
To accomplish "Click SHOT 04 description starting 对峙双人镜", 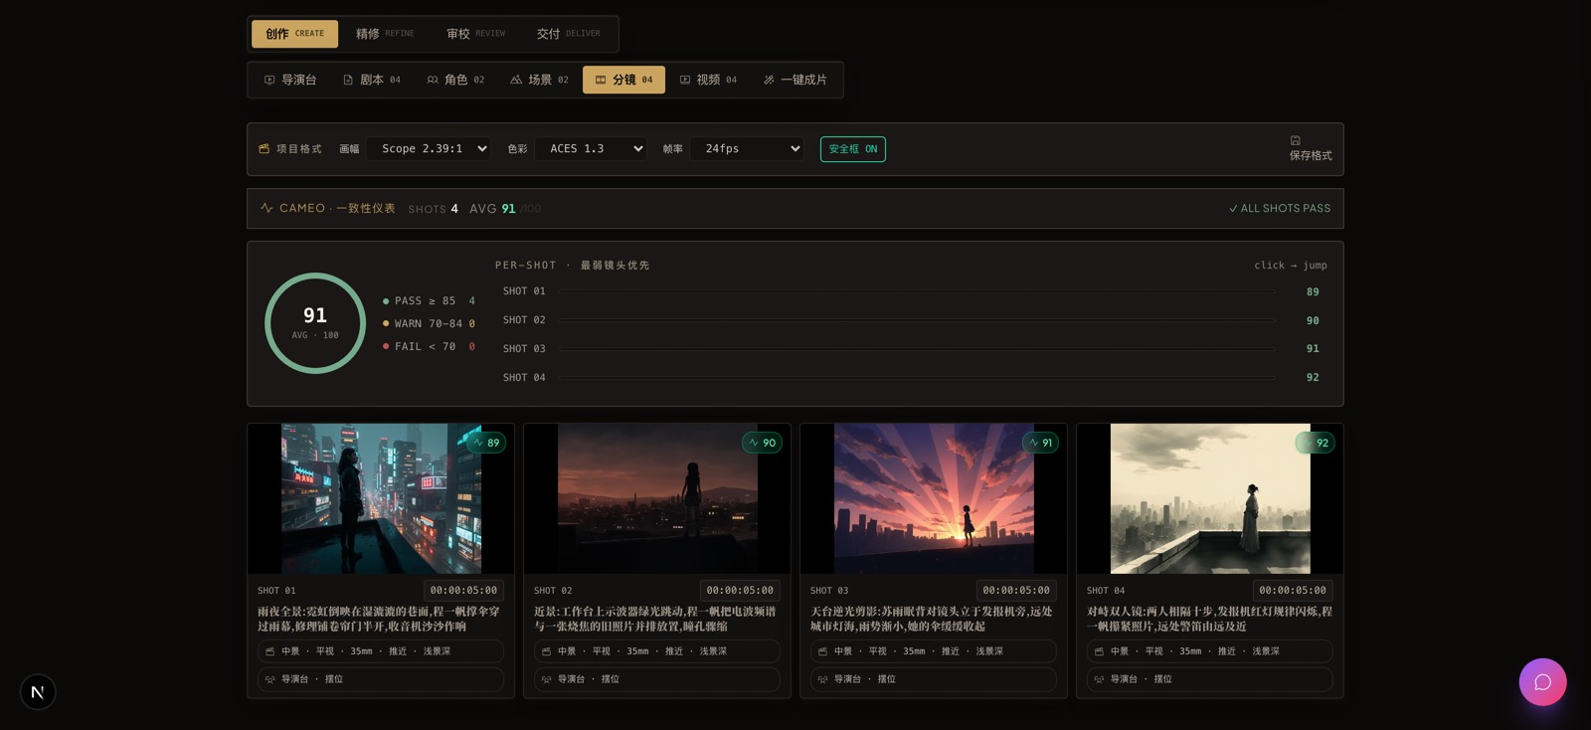I will (x=1209, y=619).
